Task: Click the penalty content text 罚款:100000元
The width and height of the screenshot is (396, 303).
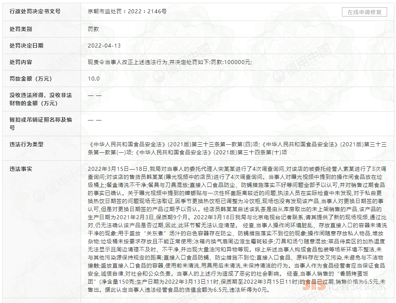Action: click(x=232, y=62)
